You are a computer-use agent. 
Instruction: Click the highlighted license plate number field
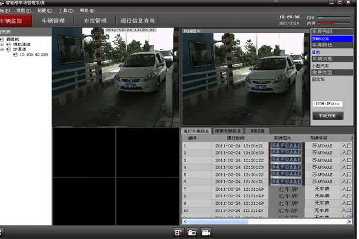(x=332, y=39)
